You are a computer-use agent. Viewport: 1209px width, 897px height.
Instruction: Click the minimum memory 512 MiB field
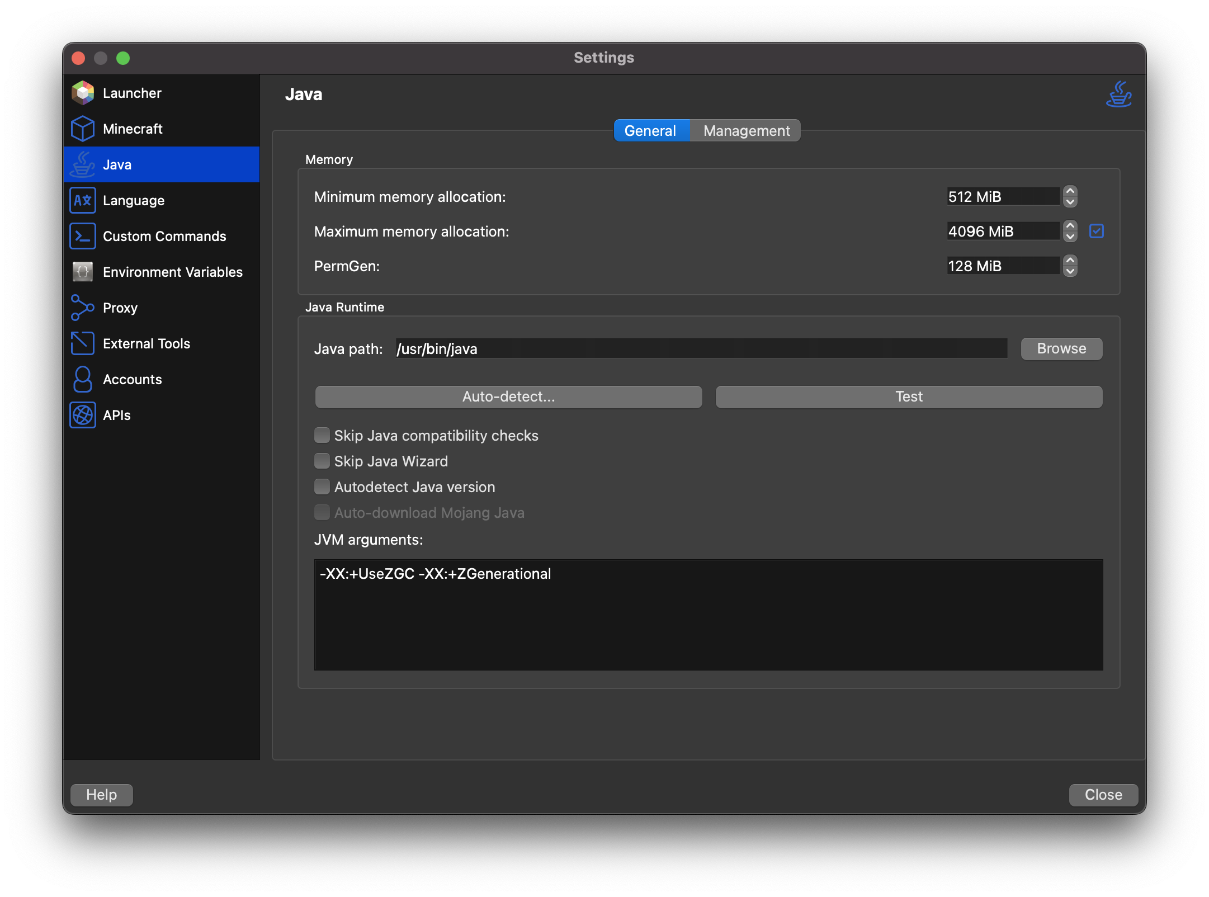click(x=1003, y=197)
